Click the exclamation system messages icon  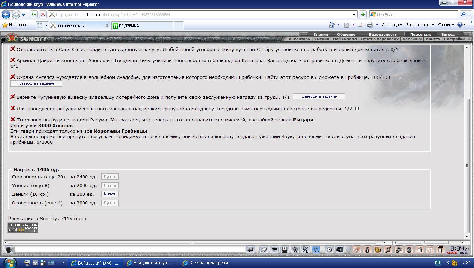[x=285, y=250]
